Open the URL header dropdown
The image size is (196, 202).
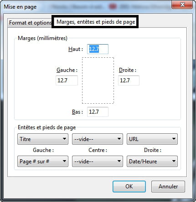[152, 139]
